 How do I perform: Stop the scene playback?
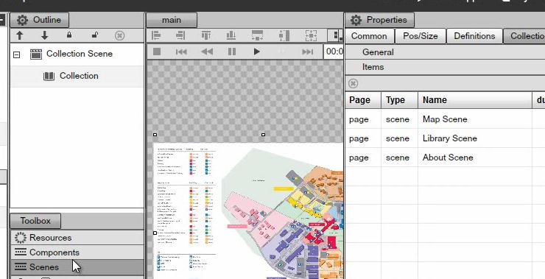pyautogui.click(x=157, y=52)
